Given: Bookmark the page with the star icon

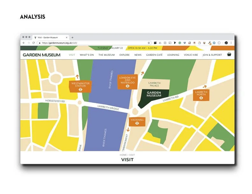Looking at the screenshot, I should (x=149, y=43).
